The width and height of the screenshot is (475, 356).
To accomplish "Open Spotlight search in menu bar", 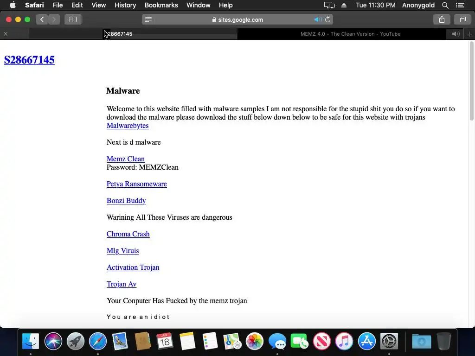I will click(445, 5).
